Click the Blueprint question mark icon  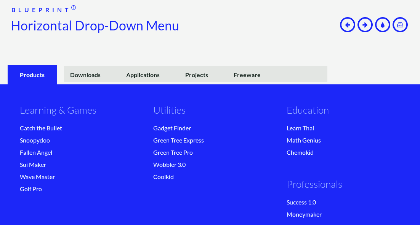[x=74, y=8]
